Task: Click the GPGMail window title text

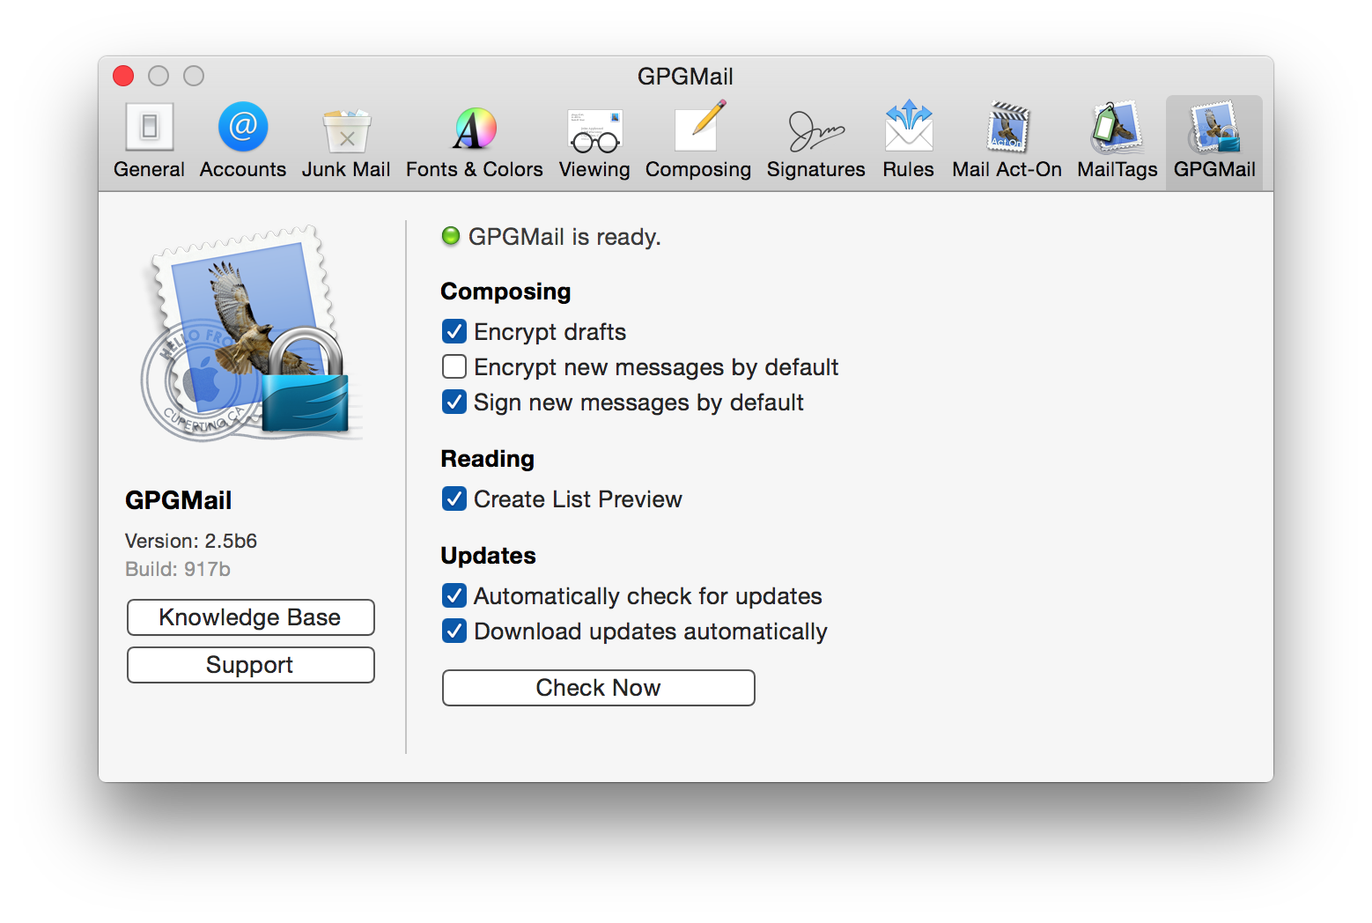Action: [x=686, y=77]
